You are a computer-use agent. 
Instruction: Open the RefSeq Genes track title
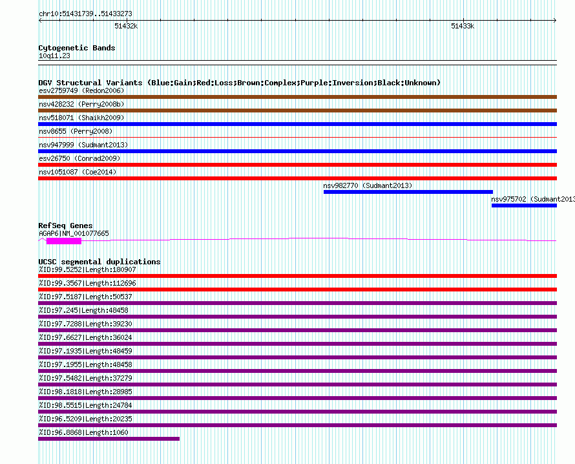coord(65,226)
